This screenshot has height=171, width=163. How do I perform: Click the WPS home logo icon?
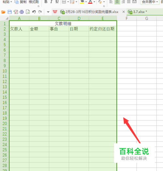tap(55, 12)
